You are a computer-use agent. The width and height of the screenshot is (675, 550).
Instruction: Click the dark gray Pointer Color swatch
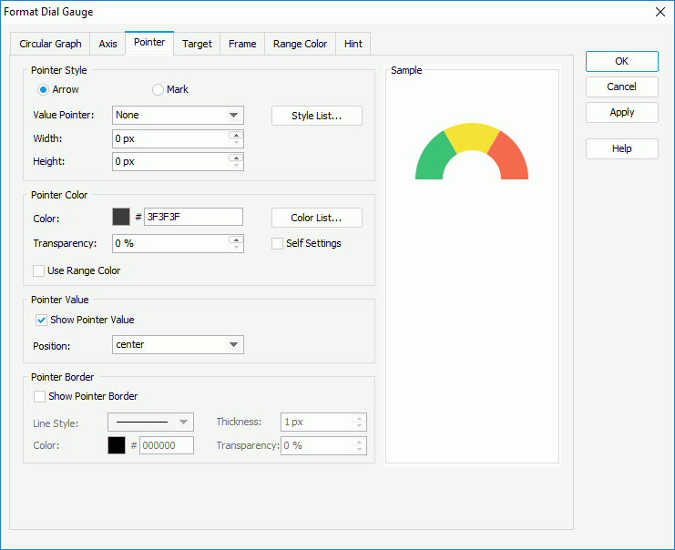[x=121, y=217]
